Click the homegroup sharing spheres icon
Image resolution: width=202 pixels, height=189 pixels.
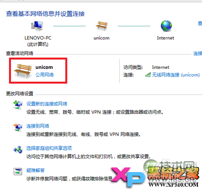18,150
